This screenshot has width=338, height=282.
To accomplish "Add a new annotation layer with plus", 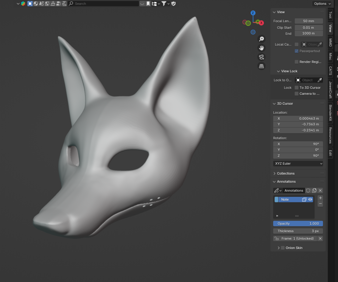I will point(320,198).
